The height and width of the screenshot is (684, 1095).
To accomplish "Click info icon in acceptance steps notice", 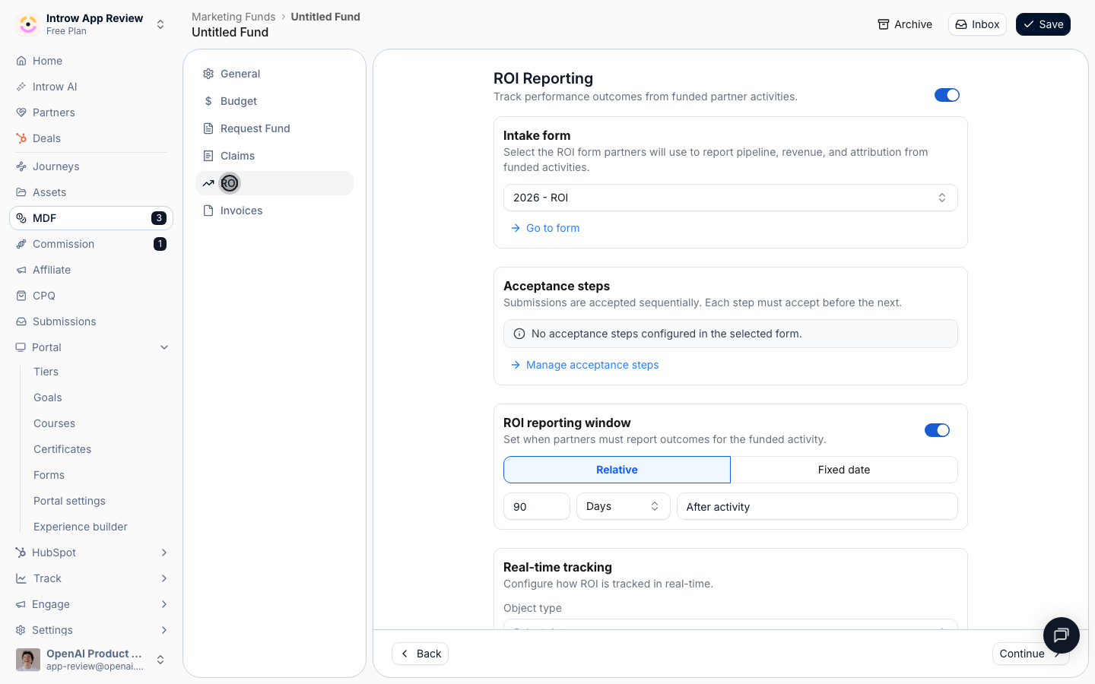I will [519, 334].
